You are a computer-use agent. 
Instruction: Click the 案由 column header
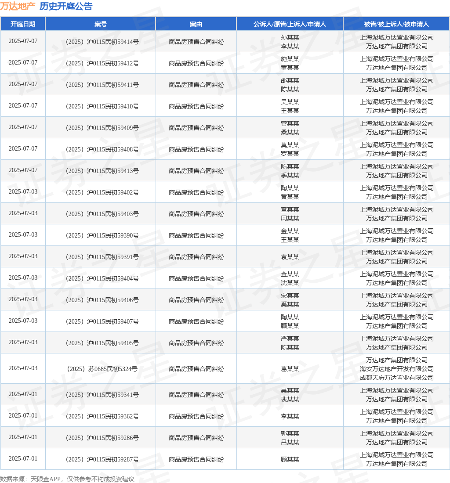coord(196,24)
